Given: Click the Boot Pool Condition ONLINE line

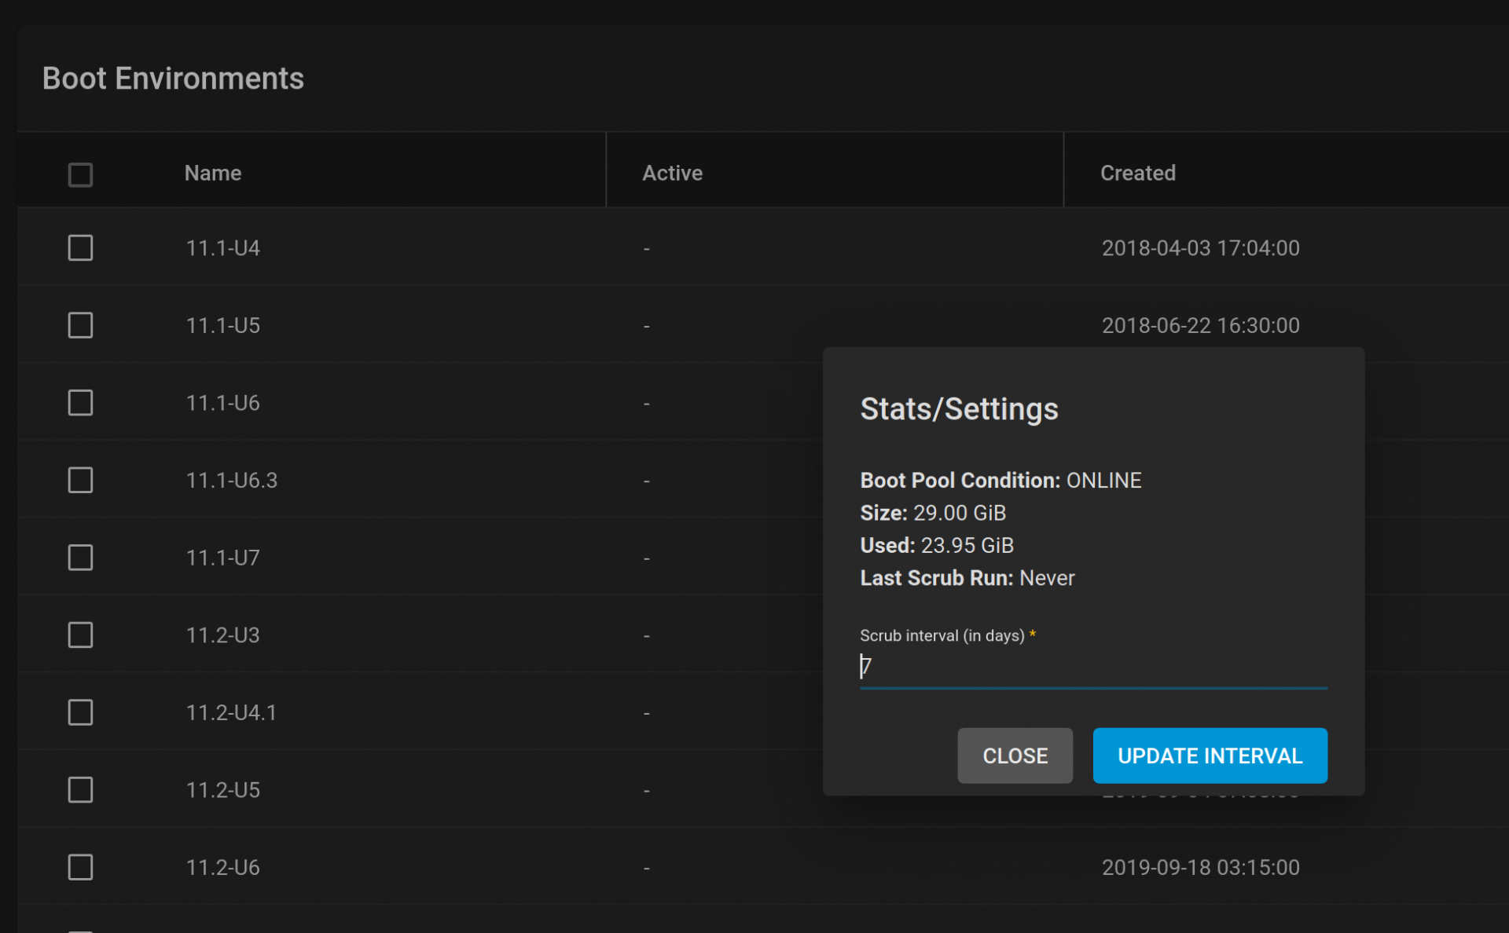Looking at the screenshot, I should click(x=1000, y=480).
